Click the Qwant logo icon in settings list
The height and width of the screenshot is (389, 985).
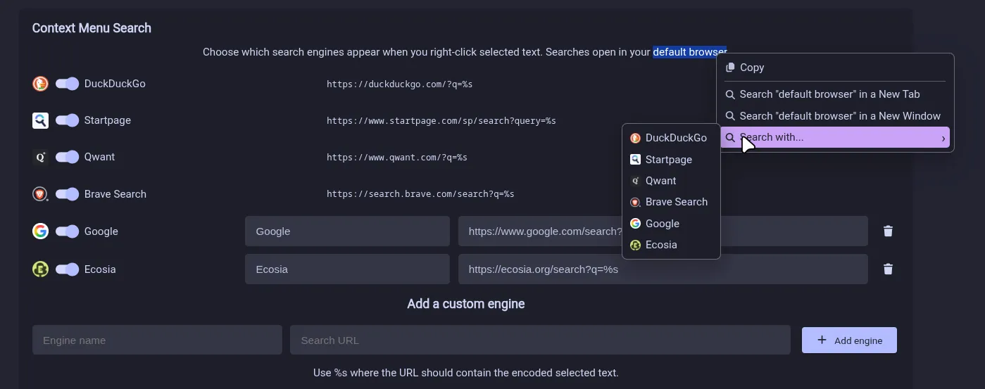(x=40, y=157)
